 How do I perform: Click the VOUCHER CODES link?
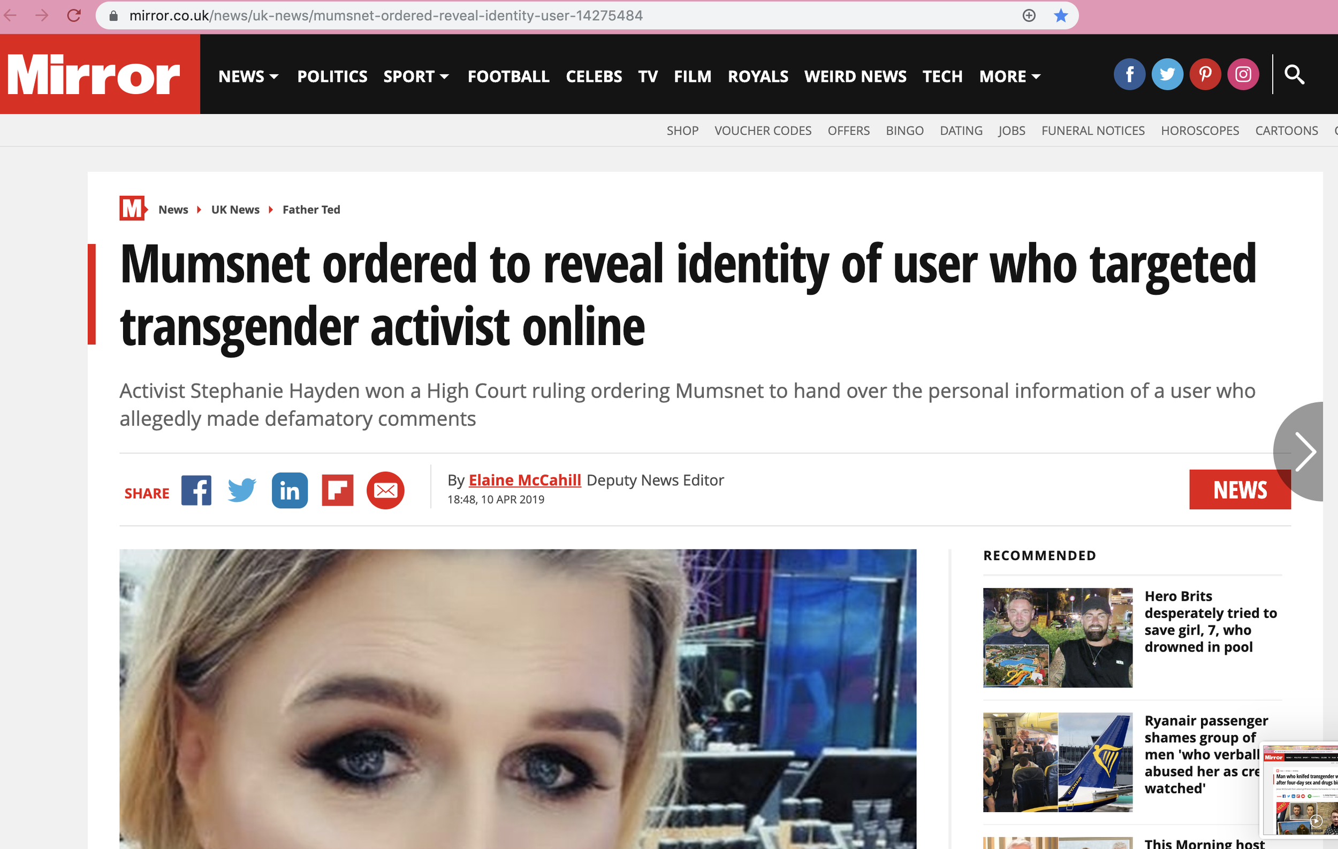point(762,131)
